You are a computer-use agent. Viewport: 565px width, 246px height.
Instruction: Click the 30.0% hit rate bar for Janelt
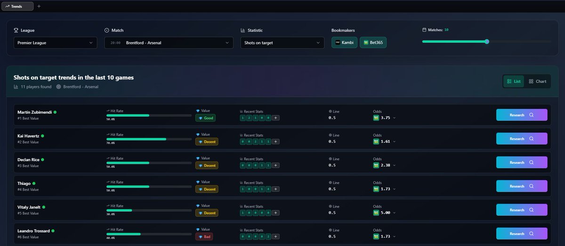(149, 210)
